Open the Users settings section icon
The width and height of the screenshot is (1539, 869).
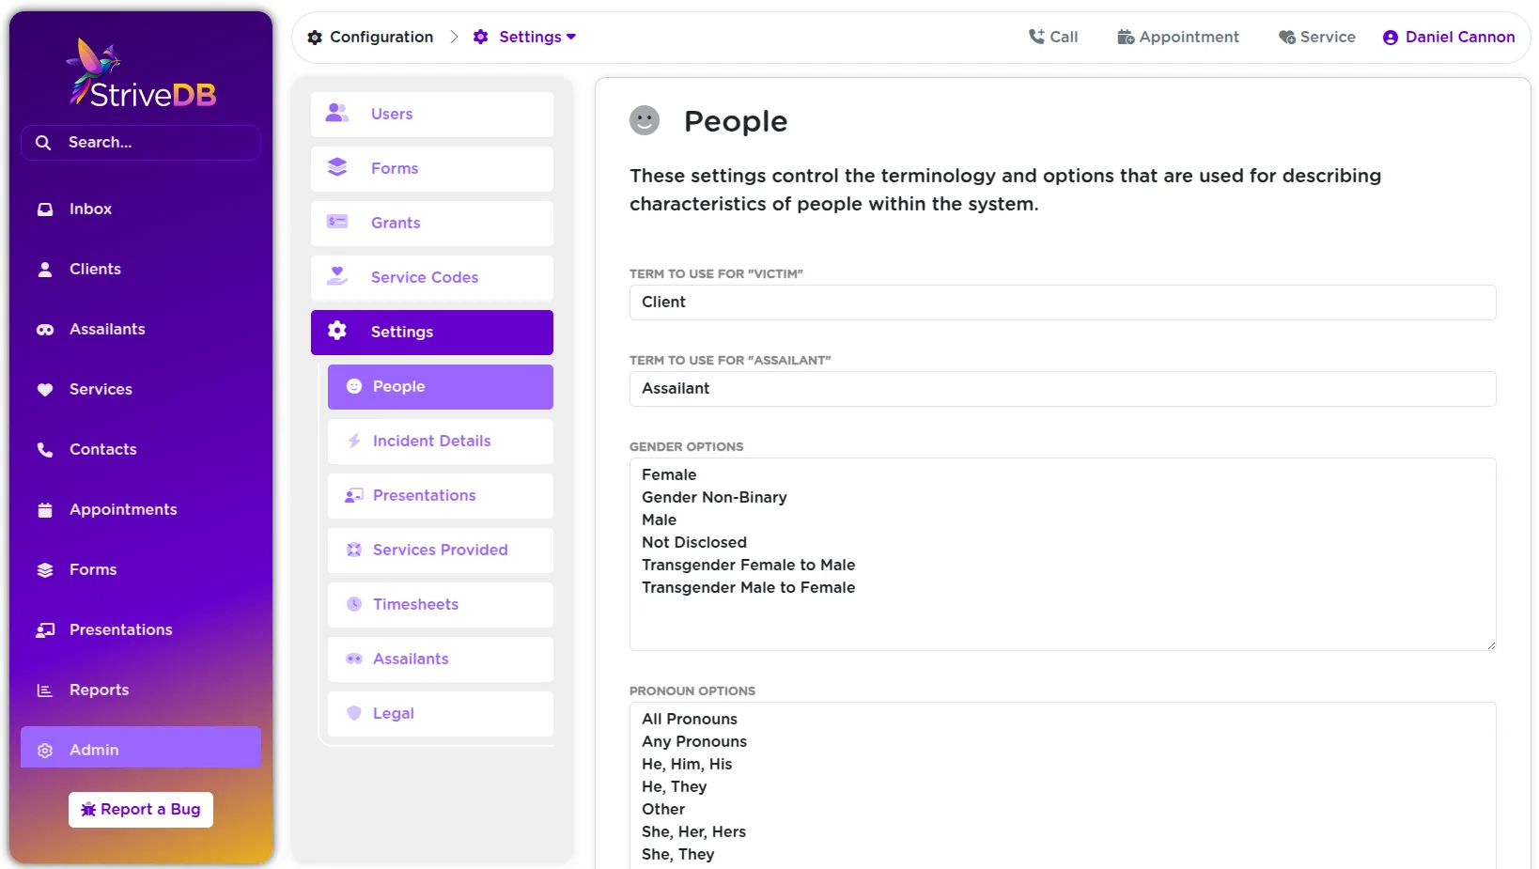(x=336, y=114)
